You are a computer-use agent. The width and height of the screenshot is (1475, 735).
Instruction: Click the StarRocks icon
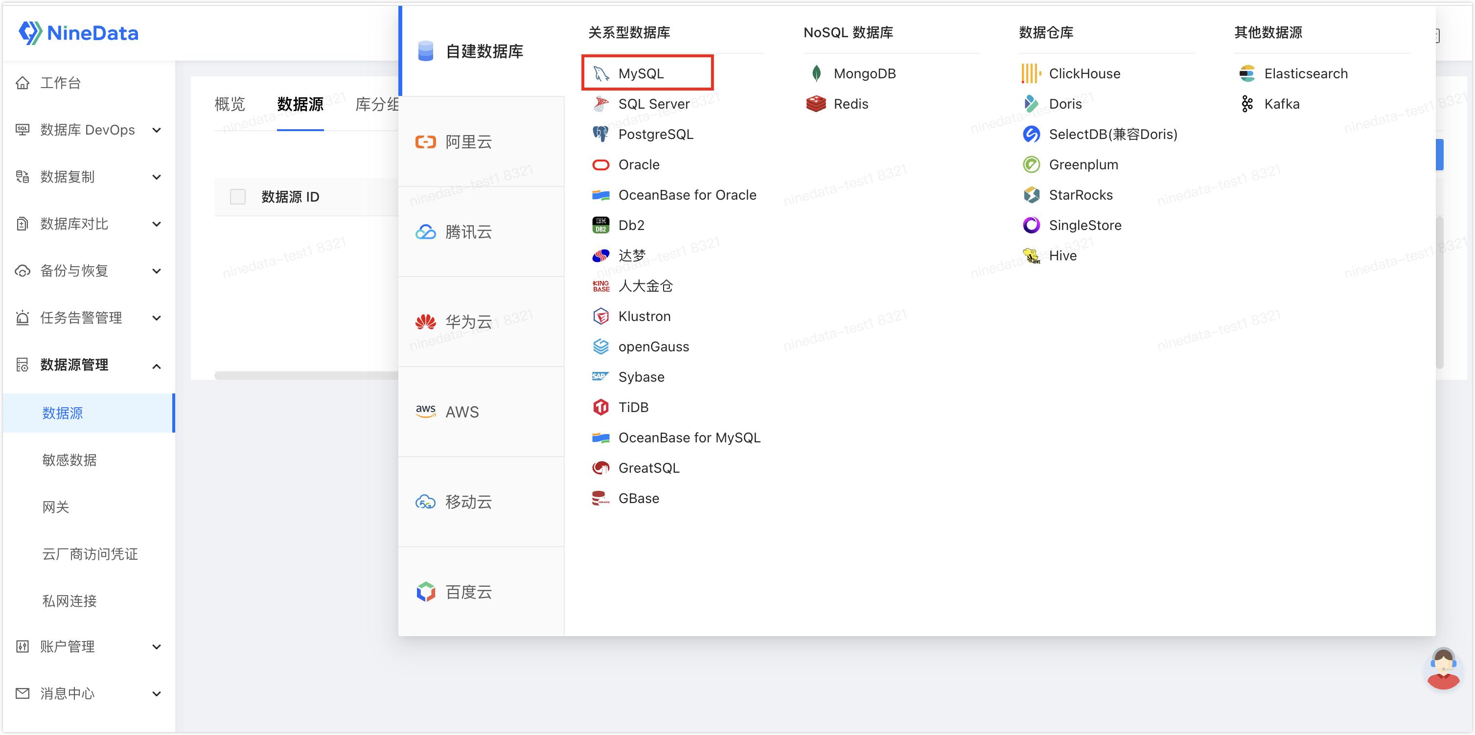pyautogui.click(x=1031, y=195)
